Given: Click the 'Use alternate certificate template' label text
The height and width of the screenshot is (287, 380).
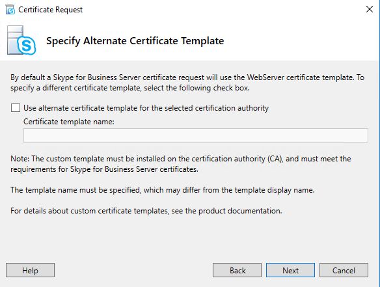Looking at the screenshot, I should (x=146, y=108).
